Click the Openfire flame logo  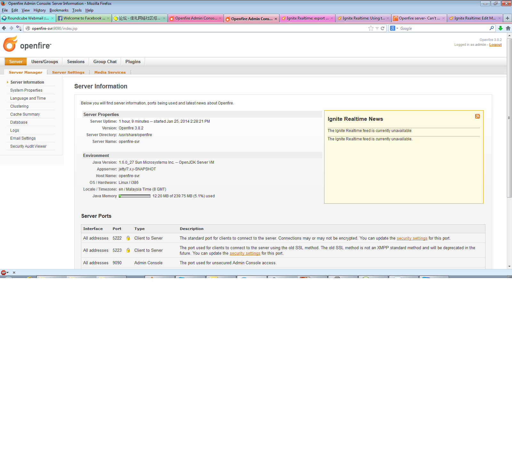(10, 44)
